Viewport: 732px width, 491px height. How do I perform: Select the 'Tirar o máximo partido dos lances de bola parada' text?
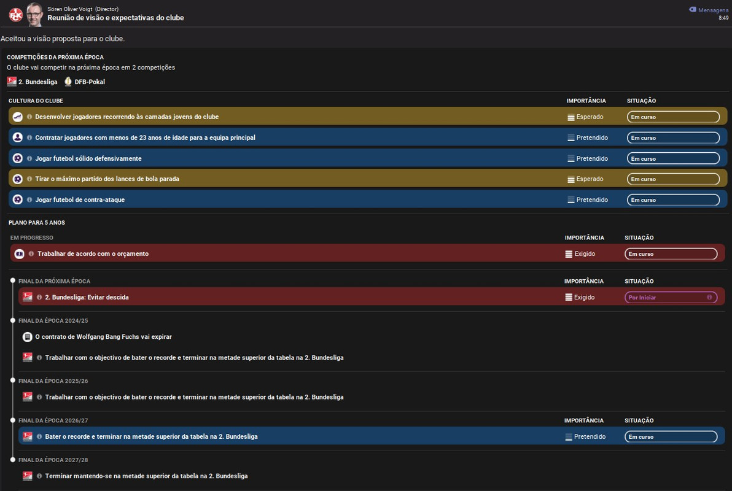point(107,179)
